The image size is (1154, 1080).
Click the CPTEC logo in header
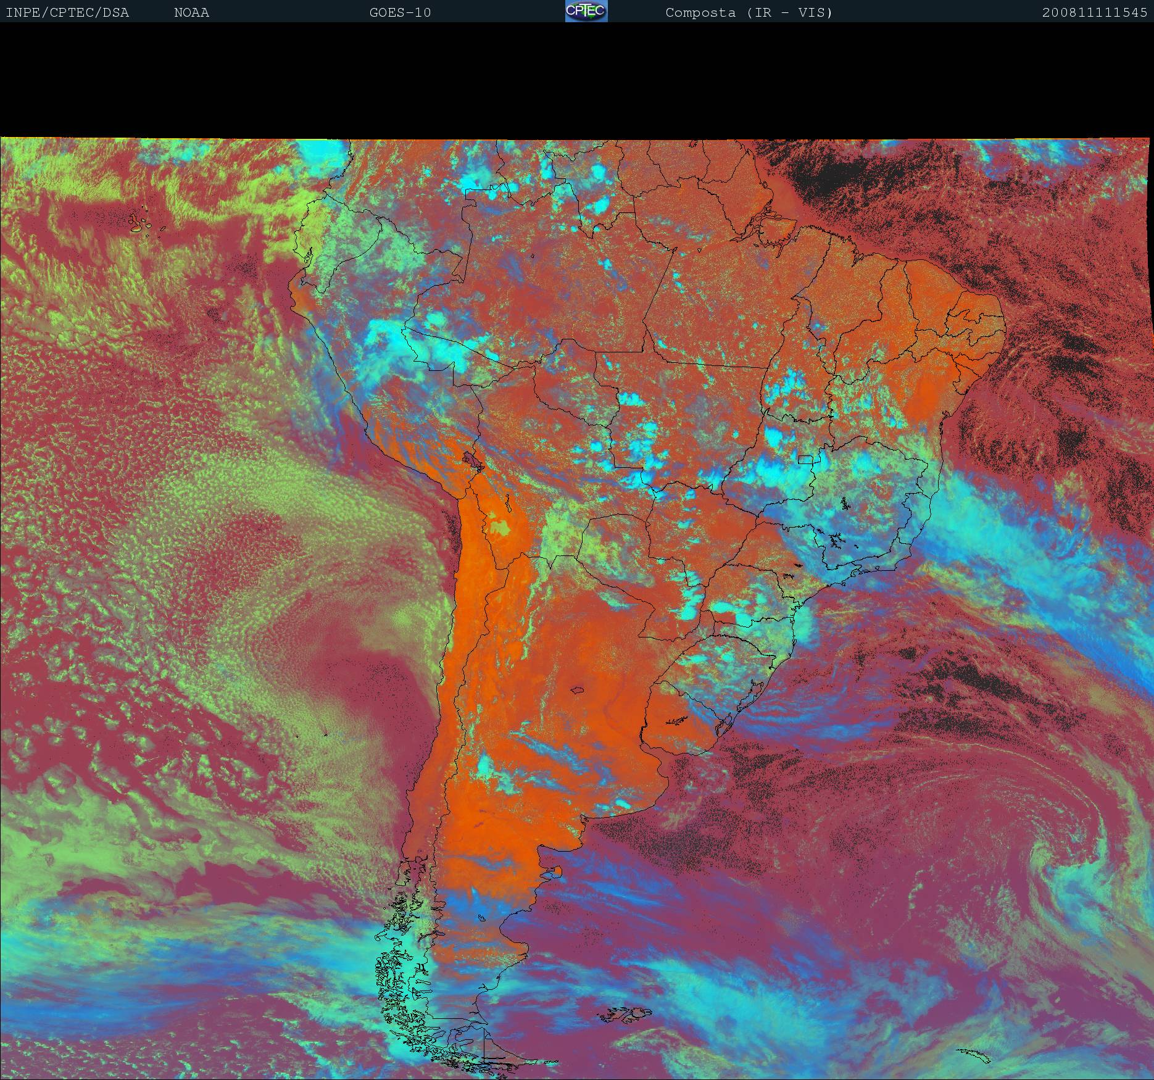point(586,12)
